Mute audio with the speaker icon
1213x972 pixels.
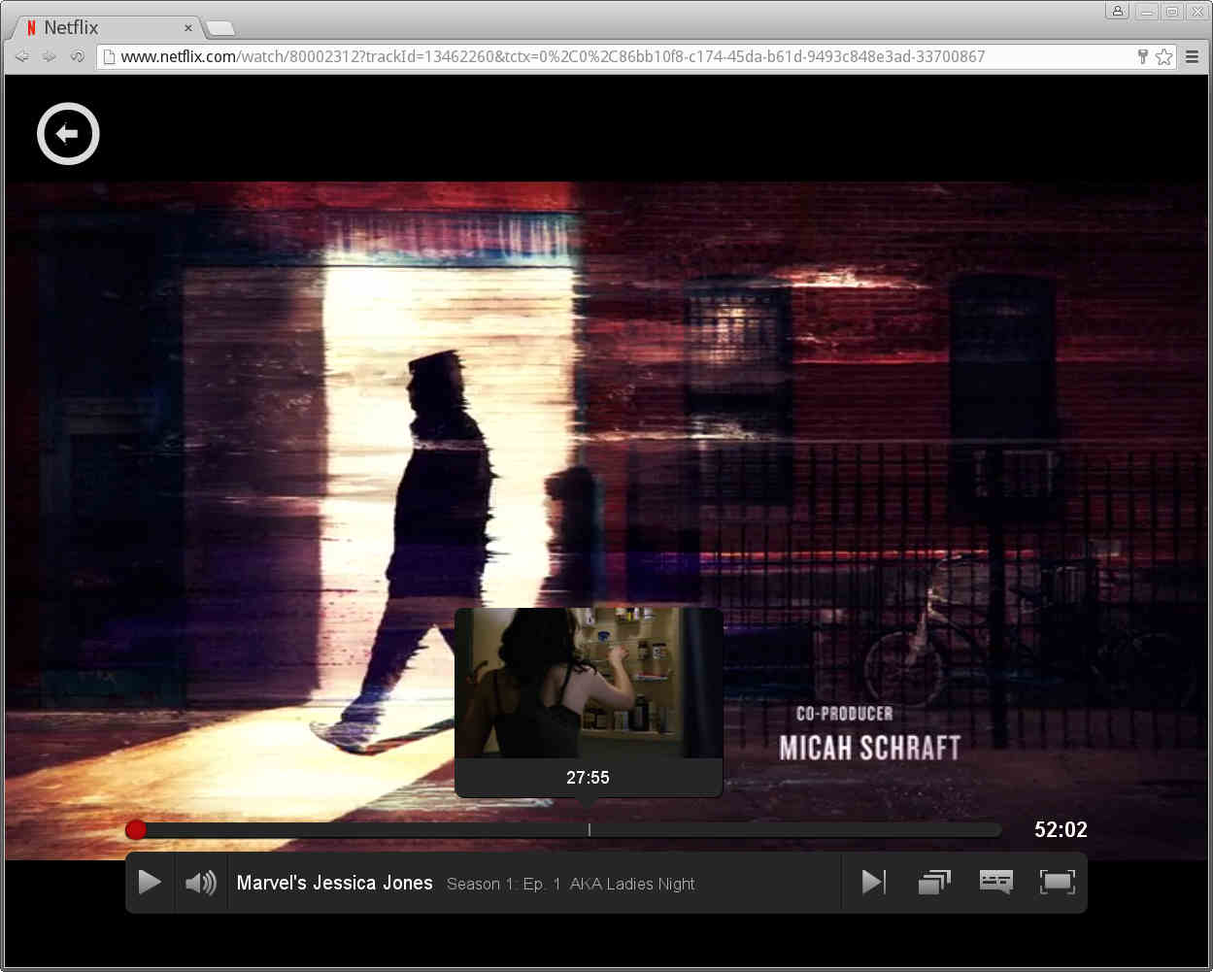(x=201, y=883)
